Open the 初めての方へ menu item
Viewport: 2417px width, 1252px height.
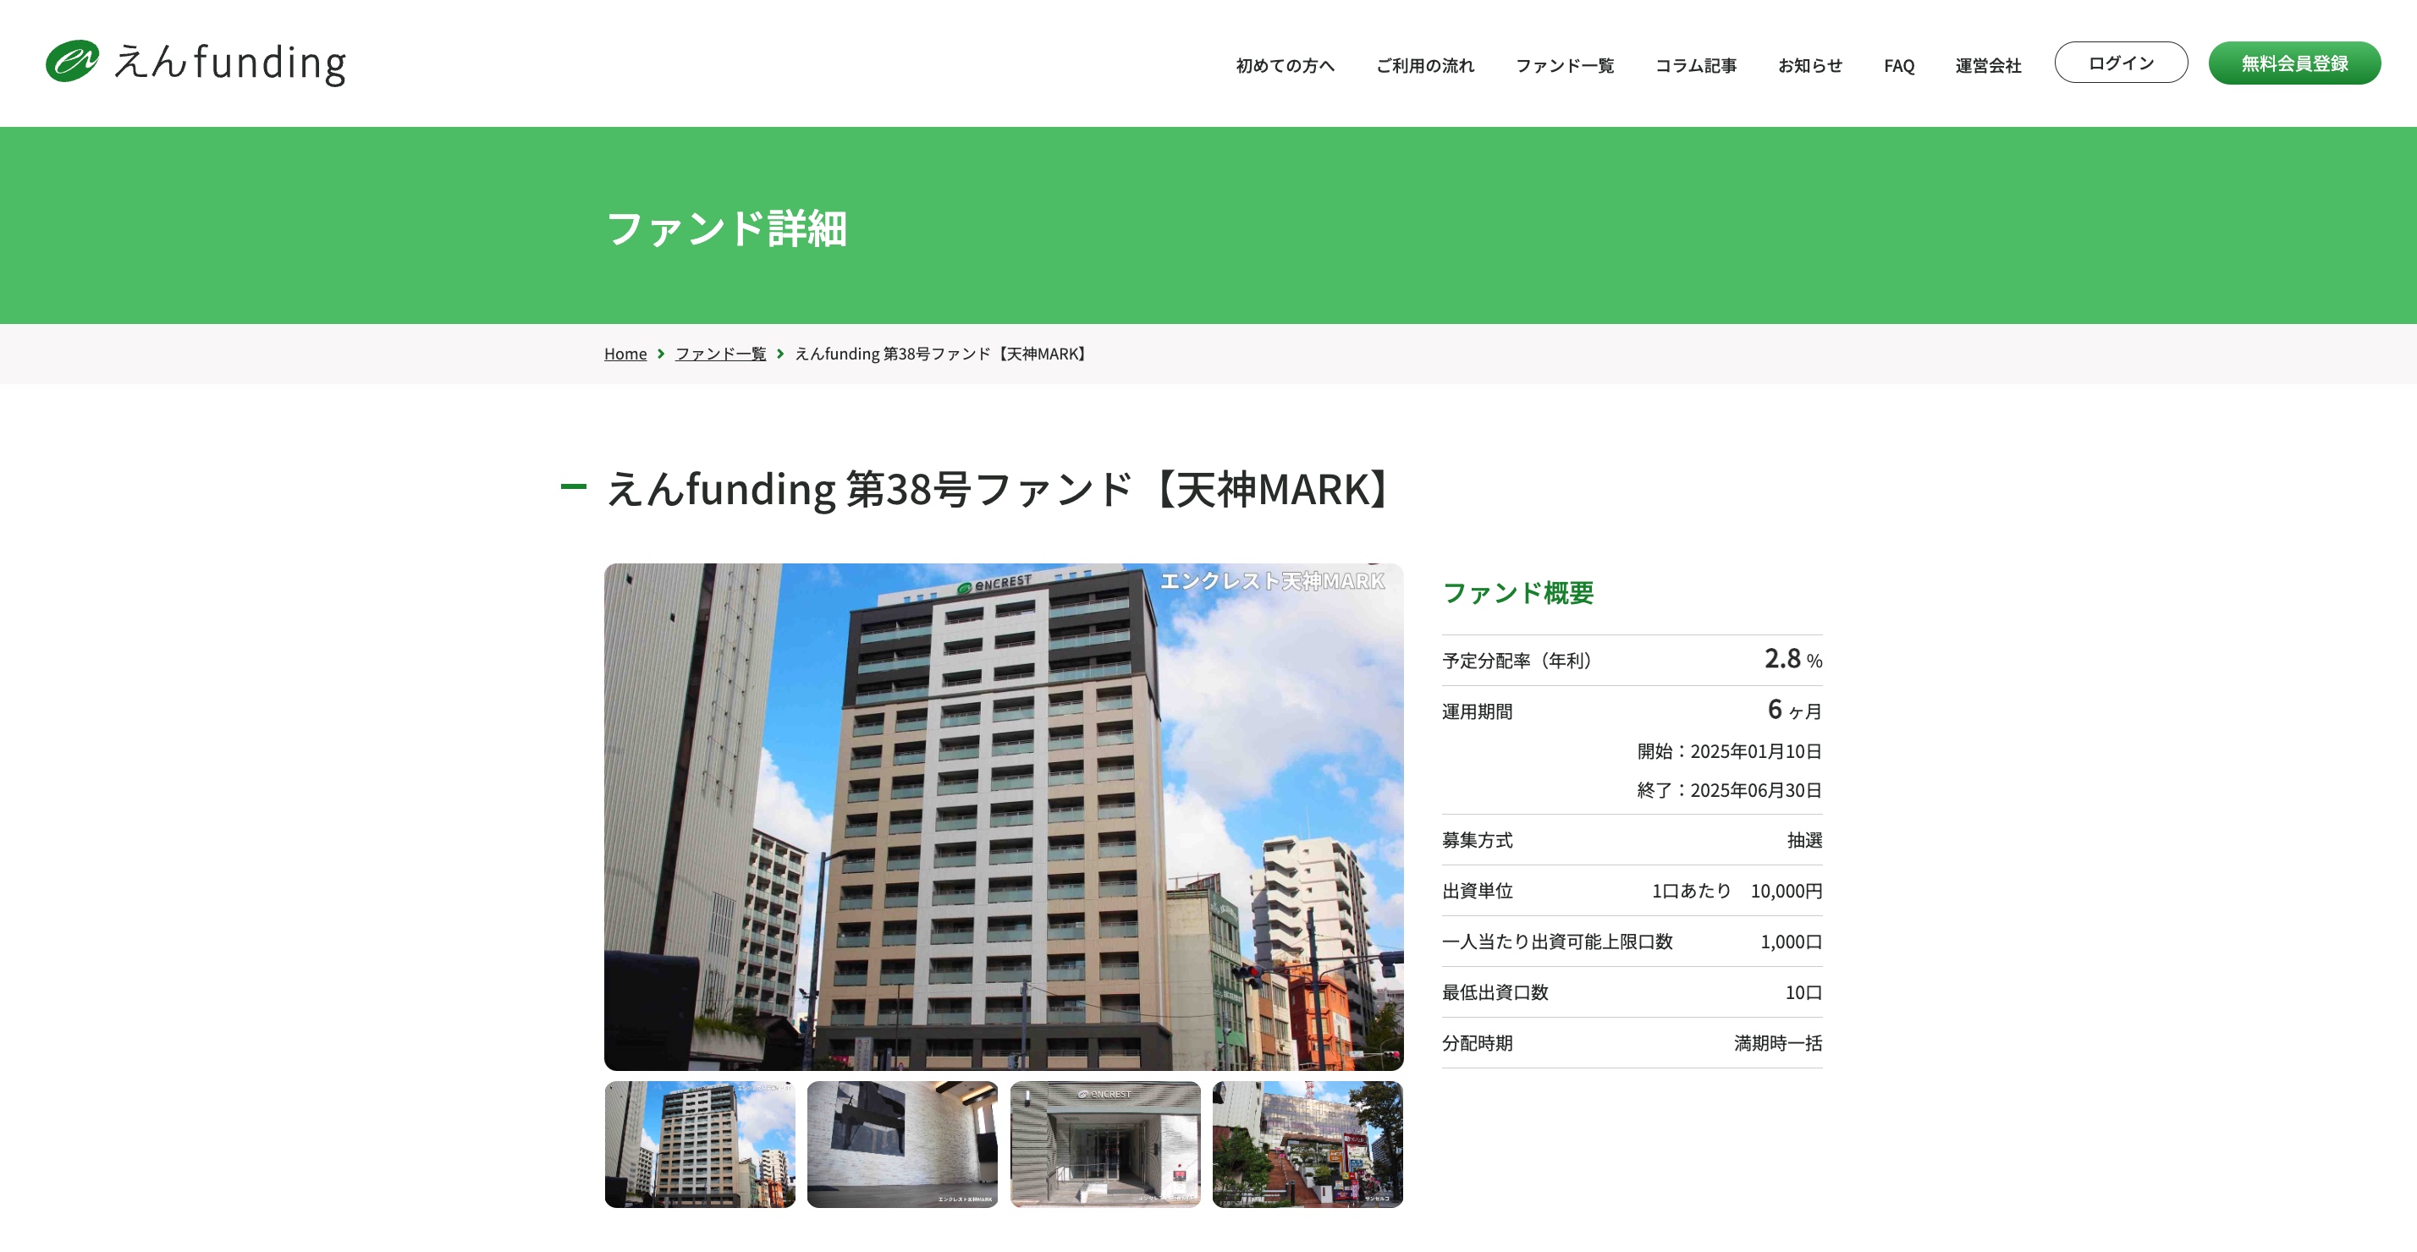(1284, 66)
